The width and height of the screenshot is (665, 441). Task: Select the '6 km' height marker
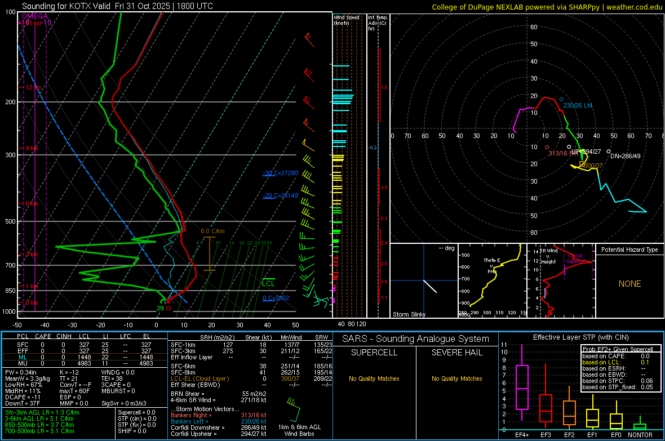pos(32,203)
